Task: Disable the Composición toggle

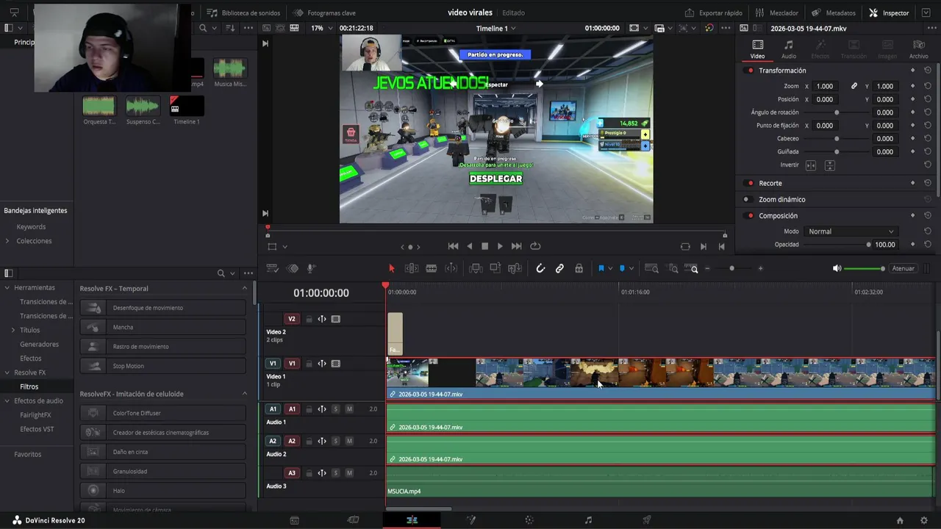Action: (x=750, y=215)
